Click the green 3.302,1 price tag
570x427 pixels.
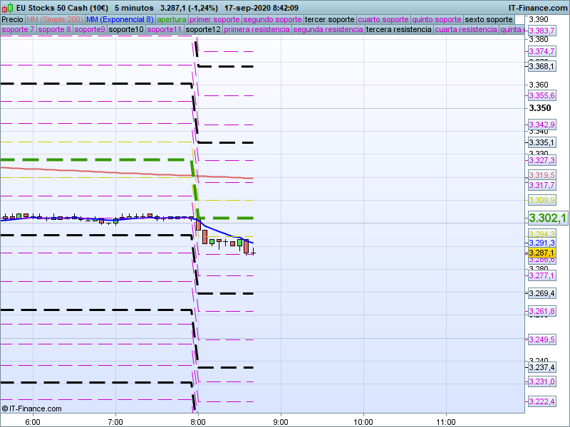pyautogui.click(x=546, y=218)
